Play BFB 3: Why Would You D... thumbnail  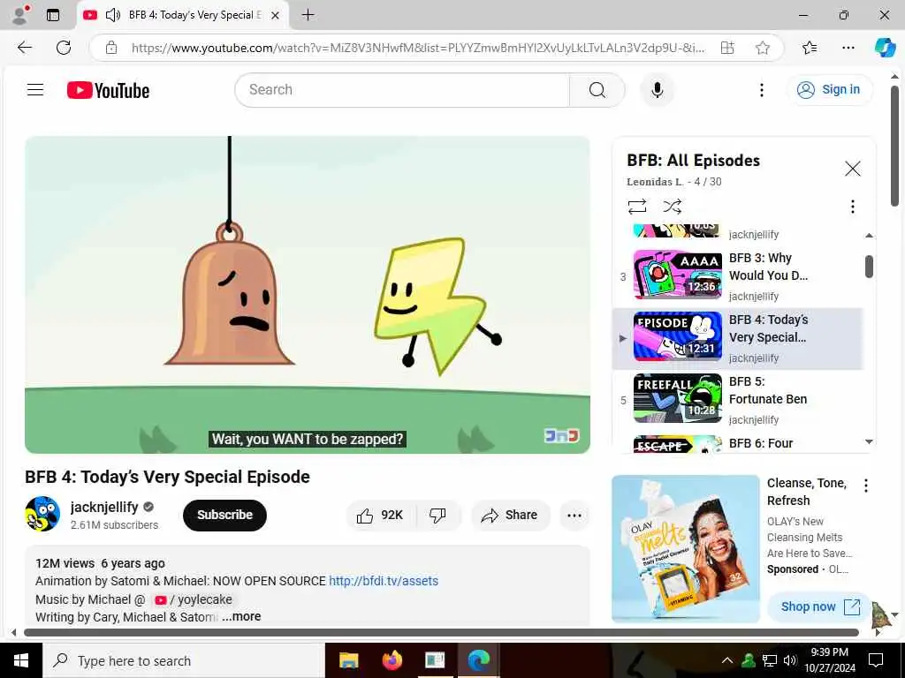coord(678,275)
